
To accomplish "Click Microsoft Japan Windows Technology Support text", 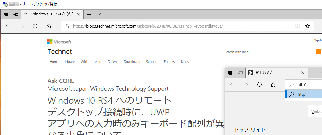I will (x=108, y=89).
